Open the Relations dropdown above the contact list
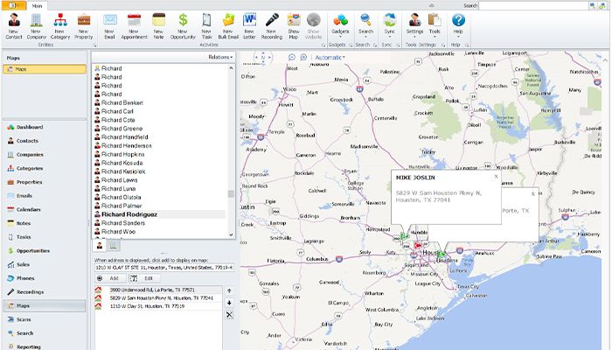 click(x=219, y=56)
